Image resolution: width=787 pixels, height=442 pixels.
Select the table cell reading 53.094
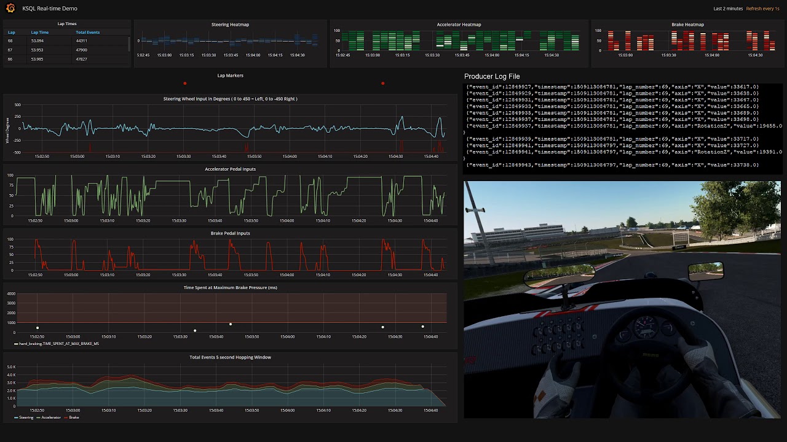point(38,41)
